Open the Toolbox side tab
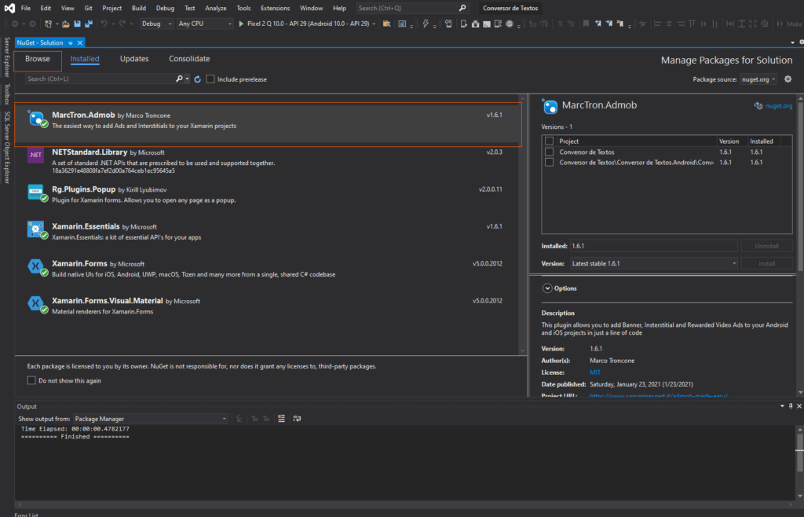Viewport: 804px width, 517px height. pos(6,94)
